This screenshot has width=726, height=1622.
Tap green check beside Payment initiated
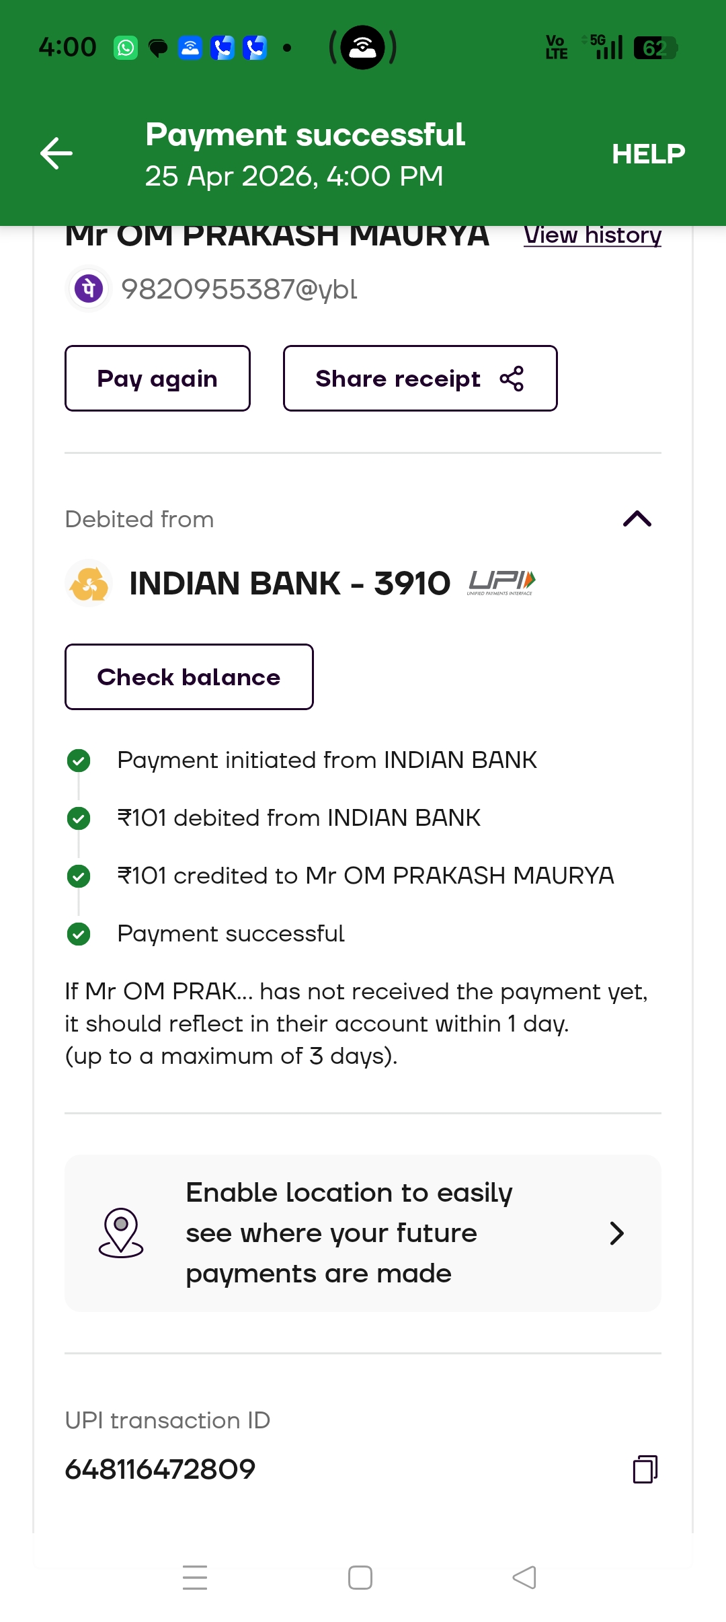(x=79, y=761)
